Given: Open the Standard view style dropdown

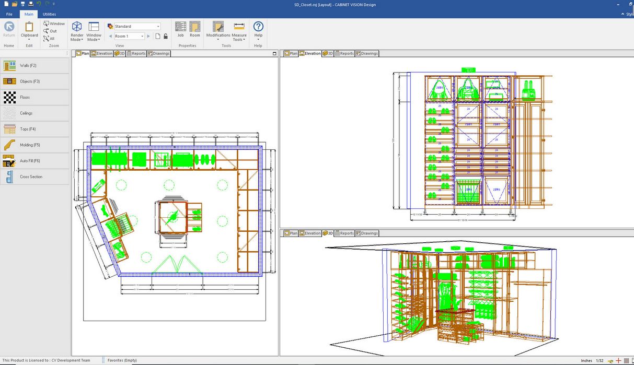Looking at the screenshot, I should pos(158,26).
